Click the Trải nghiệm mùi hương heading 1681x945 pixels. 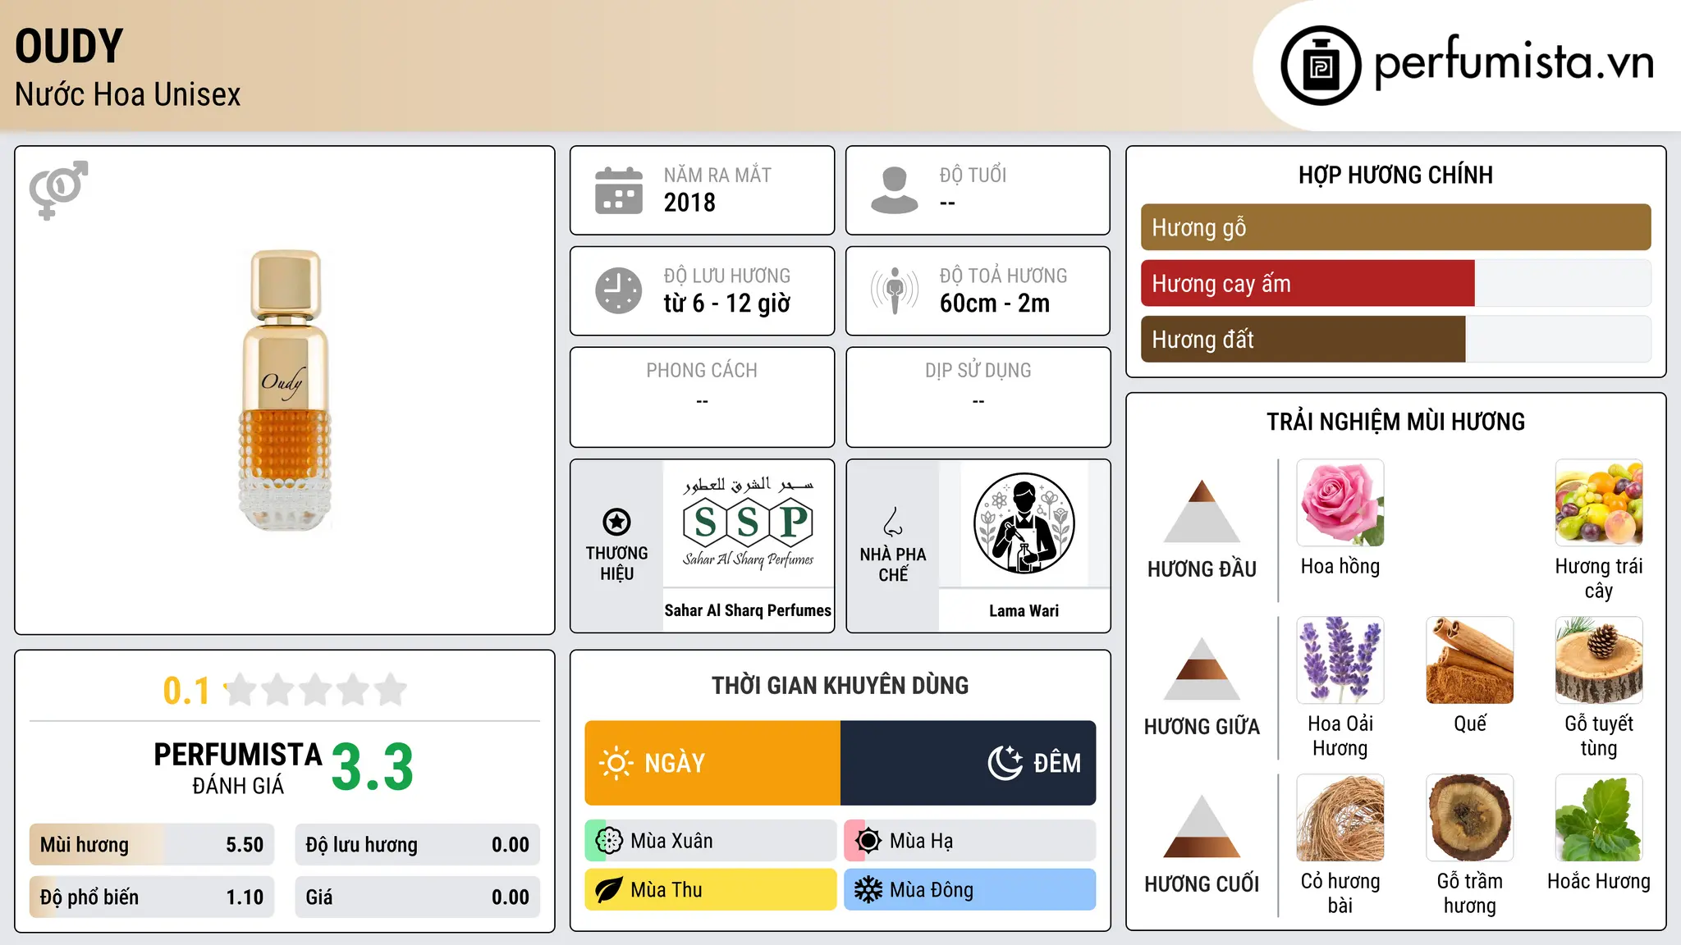[1395, 422]
